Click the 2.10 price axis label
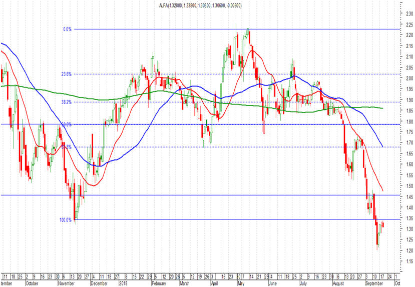 tap(409, 57)
